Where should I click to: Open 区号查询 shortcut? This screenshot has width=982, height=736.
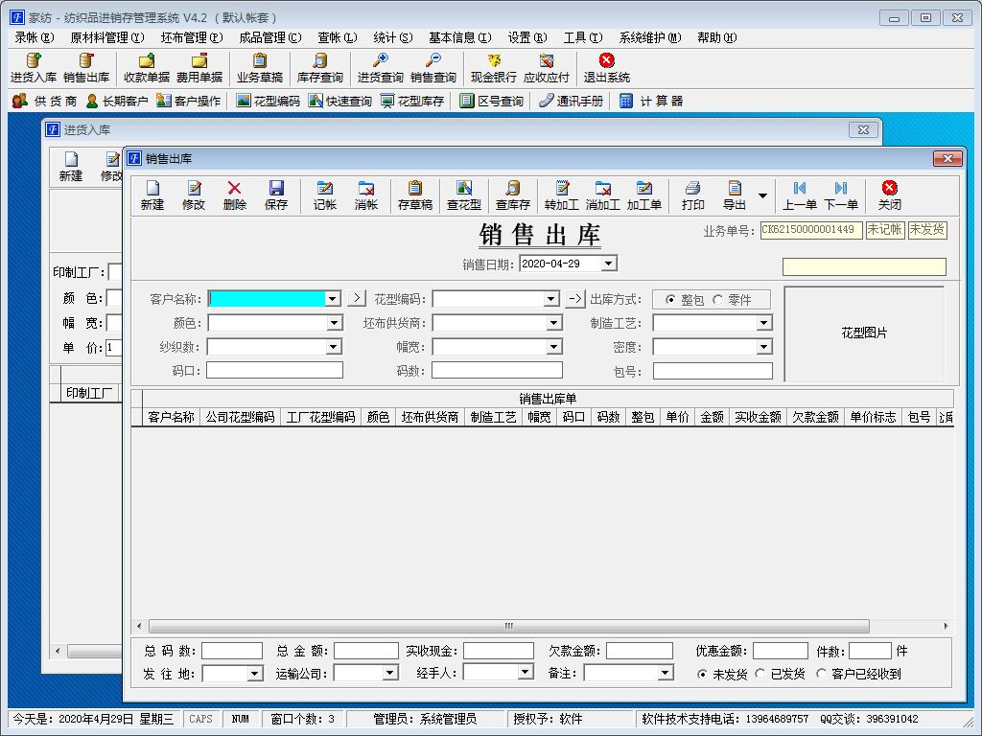click(x=492, y=101)
